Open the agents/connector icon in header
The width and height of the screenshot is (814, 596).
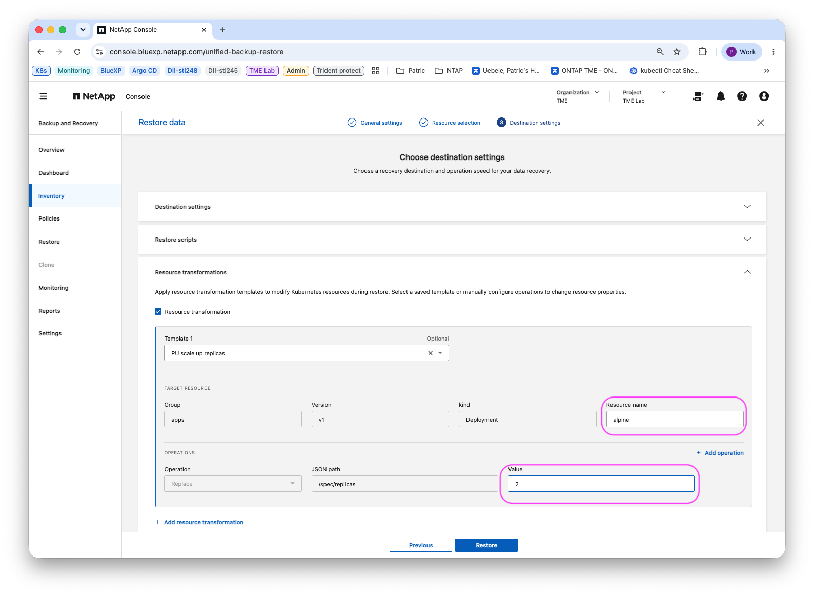tap(698, 96)
